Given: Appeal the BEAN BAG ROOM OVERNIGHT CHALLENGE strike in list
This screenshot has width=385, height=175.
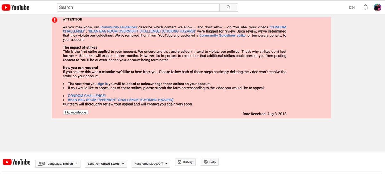Looking at the screenshot, I should coord(121,100).
